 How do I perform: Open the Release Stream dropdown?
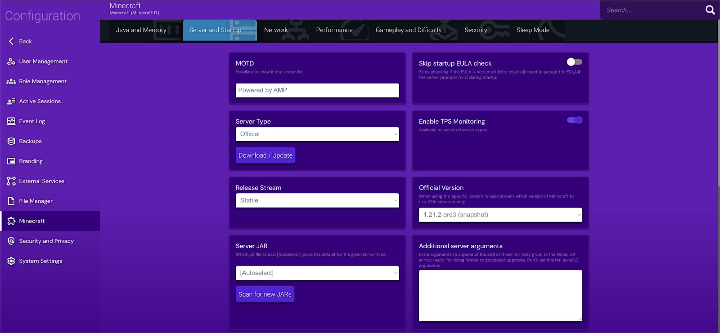(x=317, y=200)
